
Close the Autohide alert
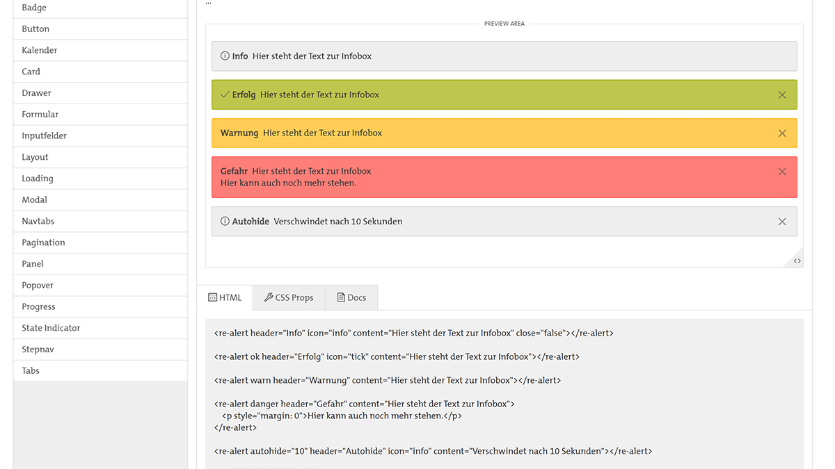click(781, 221)
